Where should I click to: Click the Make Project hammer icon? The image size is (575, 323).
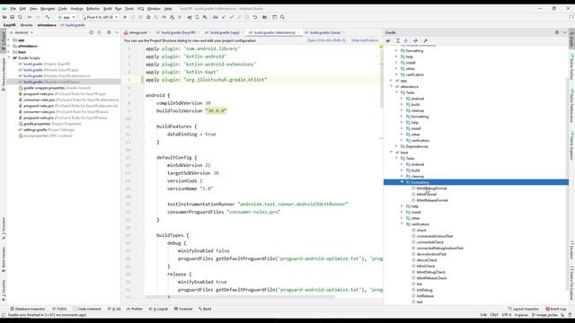pyautogui.click(x=48, y=17)
